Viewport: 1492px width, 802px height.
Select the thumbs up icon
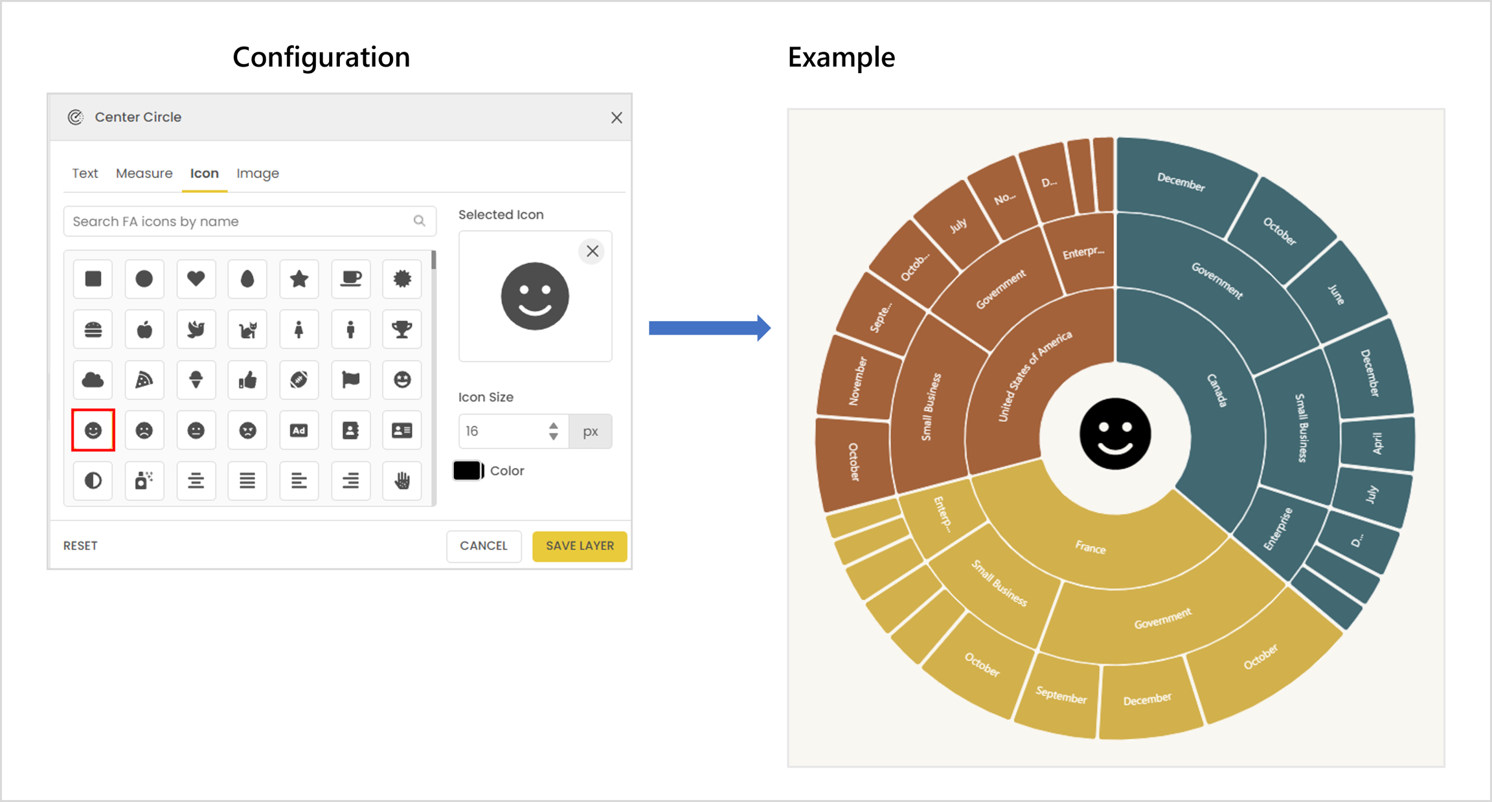pyautogui.click(x=247, y=380)
